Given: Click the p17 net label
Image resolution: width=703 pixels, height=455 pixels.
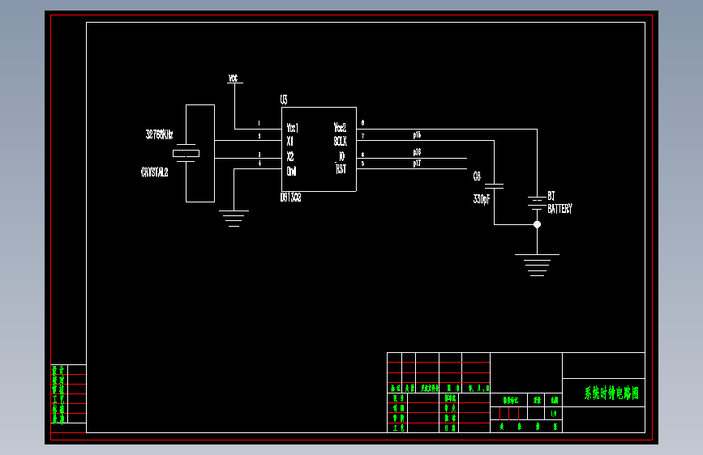Looking at the screenshot, I should pyautogui.click(x=417, y=163).
